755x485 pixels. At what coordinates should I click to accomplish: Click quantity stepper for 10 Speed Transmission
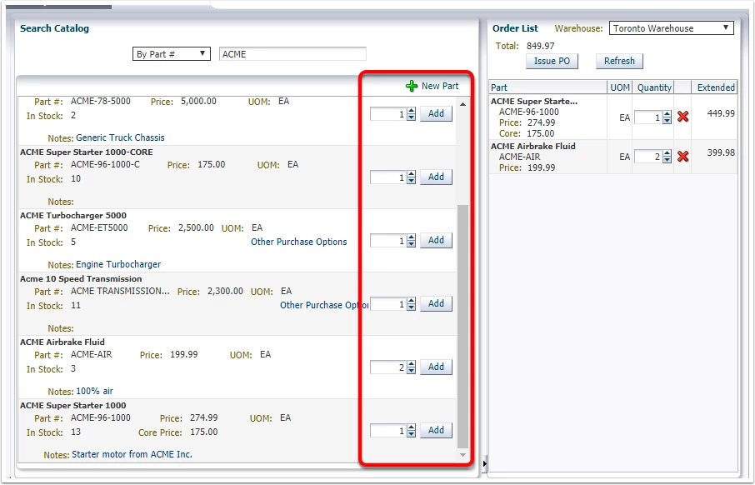click(411, 304)
